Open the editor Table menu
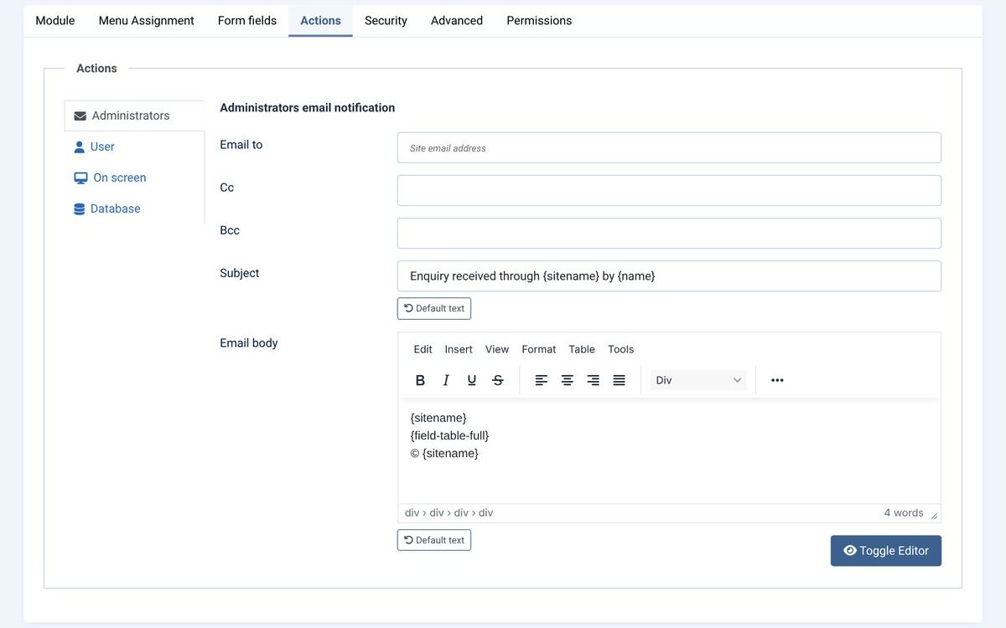The height and width of the screenshot is (628, 1006). pos(582,349)
